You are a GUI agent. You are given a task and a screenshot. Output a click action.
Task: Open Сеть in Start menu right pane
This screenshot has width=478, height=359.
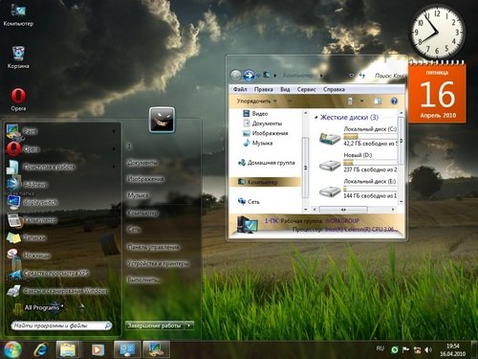click(133, 230)
